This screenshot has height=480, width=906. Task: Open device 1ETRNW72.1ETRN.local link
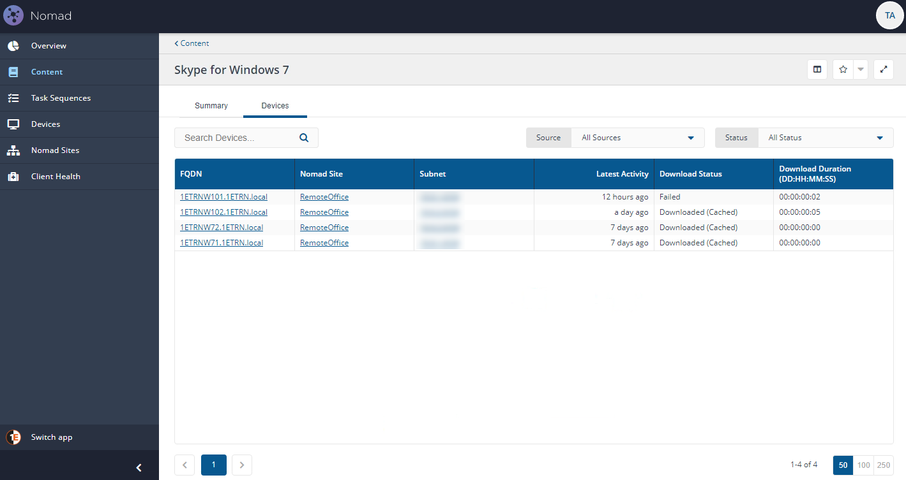click(x=222, y=228)
